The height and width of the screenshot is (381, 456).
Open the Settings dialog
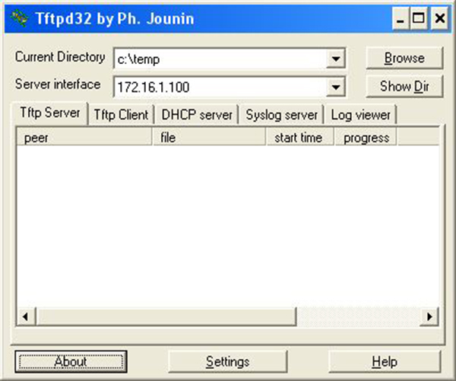[227, 361]
